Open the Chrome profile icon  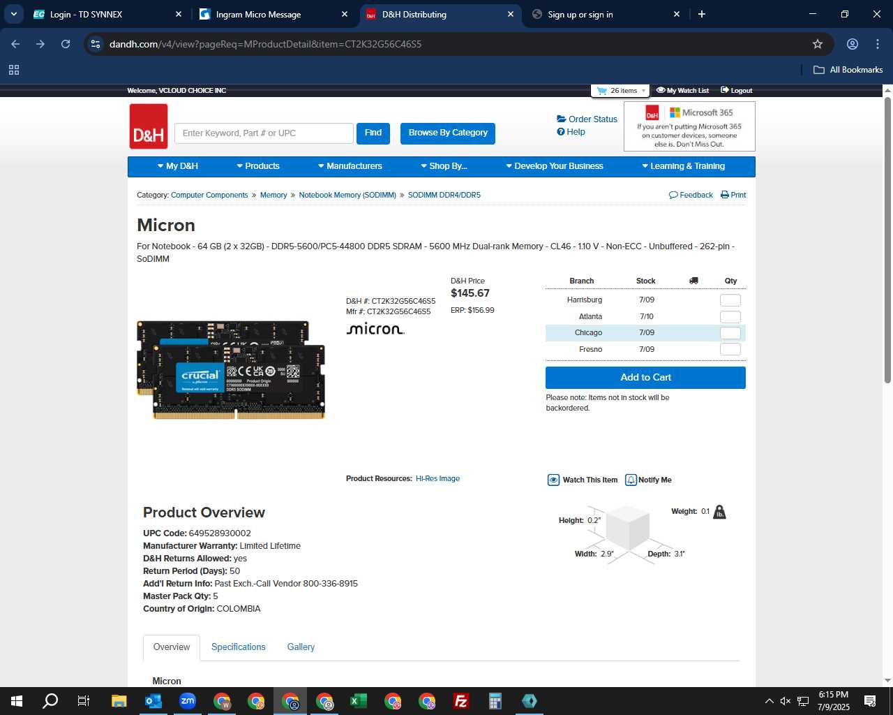pos(853,44)
